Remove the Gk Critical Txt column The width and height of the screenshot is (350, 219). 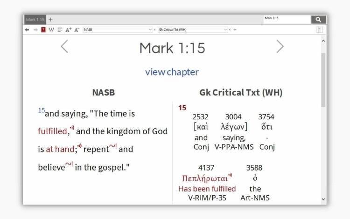pyautogui.click(x=230, y=30)
